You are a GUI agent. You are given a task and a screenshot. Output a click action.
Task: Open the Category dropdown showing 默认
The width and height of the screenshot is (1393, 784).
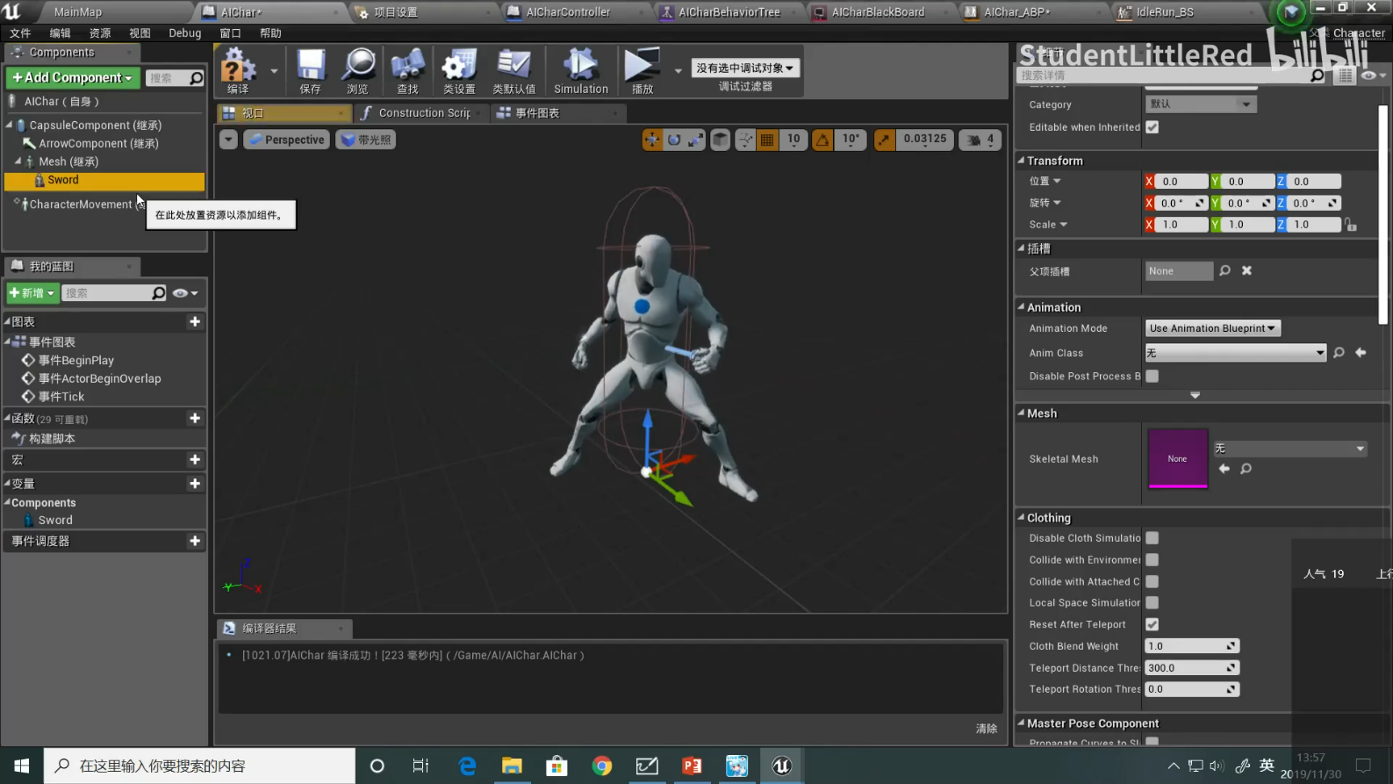pos(1201,104)
